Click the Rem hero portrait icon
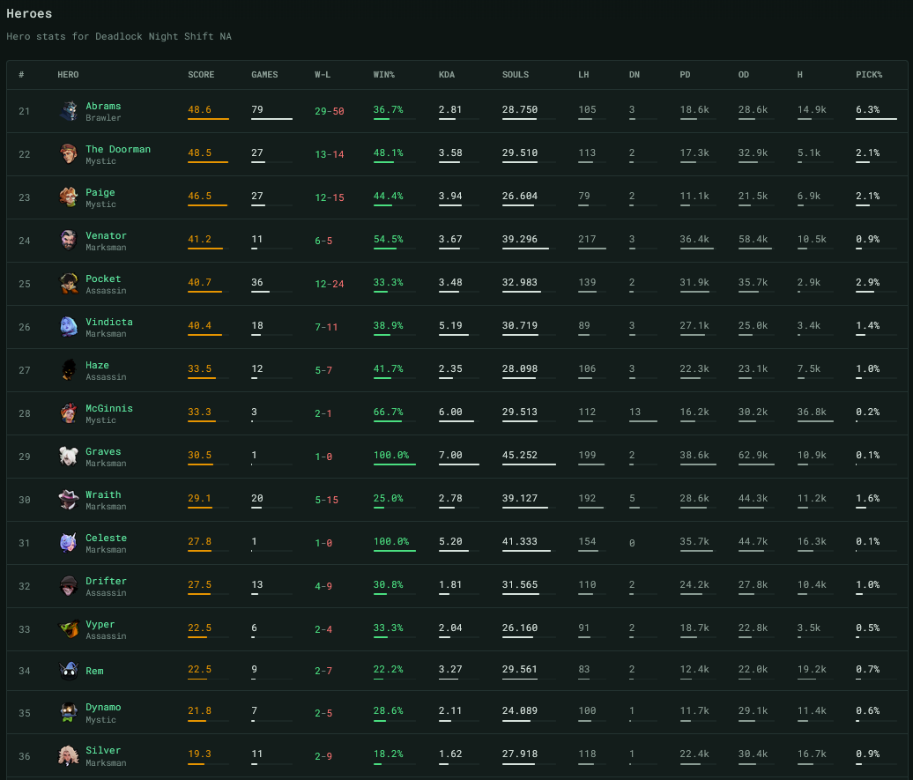Image resolution: width=913 pixels, height=780 pixels. [69, 671]
